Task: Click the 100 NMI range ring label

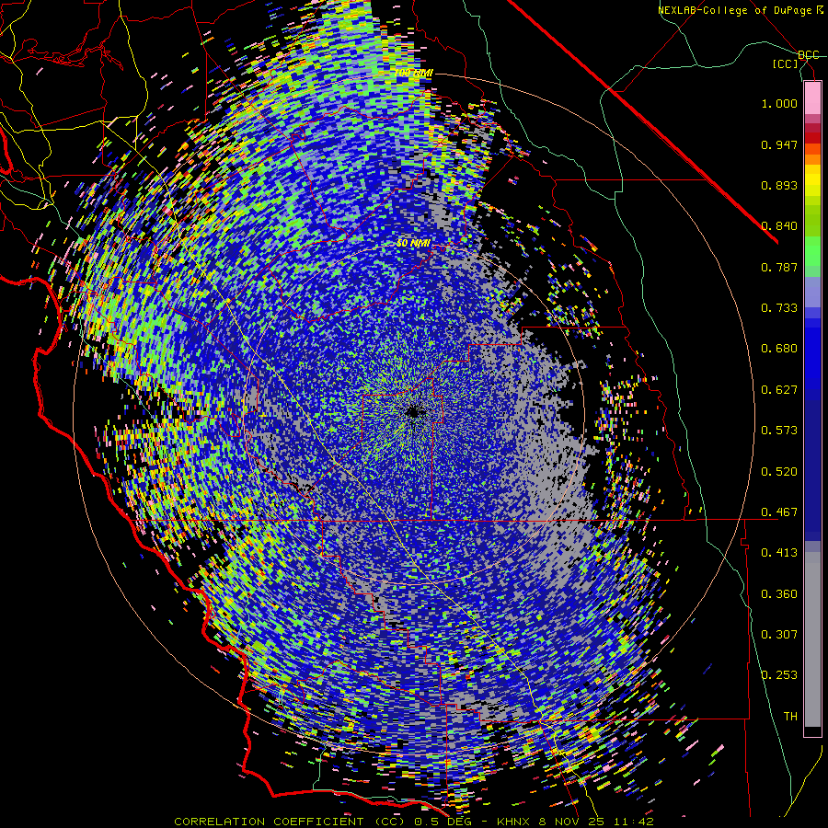Action: point(413,73)
